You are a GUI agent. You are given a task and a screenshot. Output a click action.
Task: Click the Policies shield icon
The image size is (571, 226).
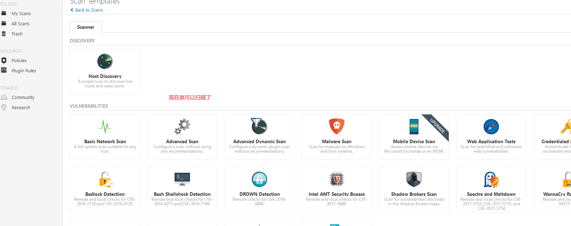tap(4, 60)
